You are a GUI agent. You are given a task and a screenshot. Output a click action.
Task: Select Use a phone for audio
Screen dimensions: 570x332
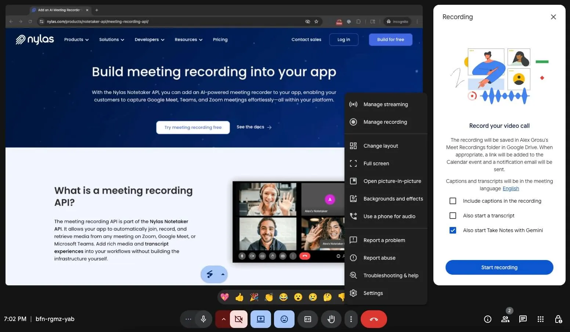pyautogui.click(x=386, y=216)
